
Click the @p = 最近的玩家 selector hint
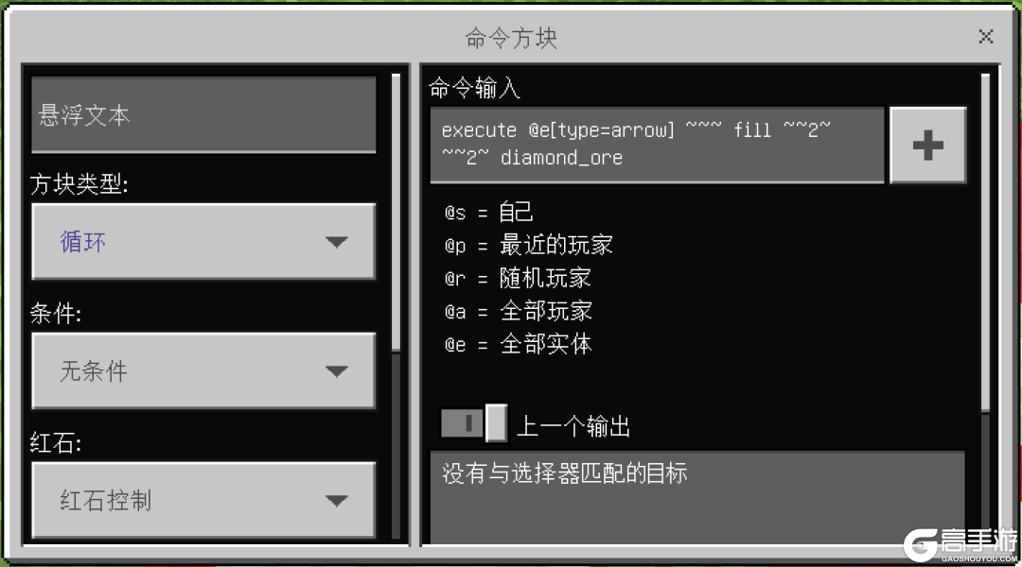tap(529, 246)
